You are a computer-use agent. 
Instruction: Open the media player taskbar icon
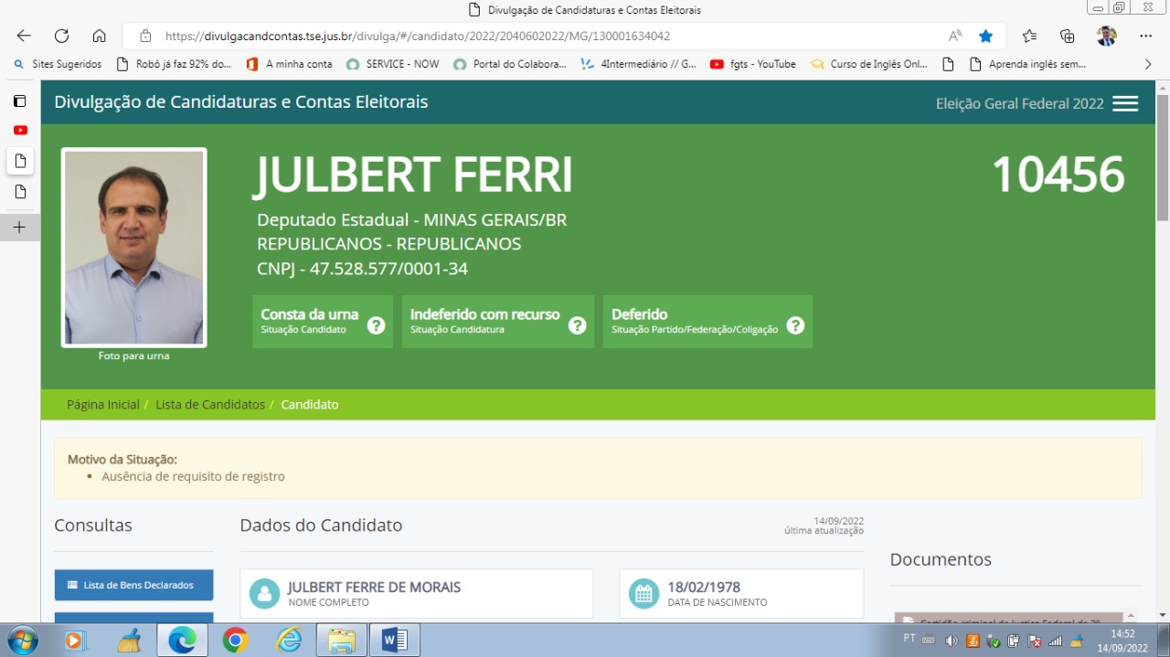75,641
